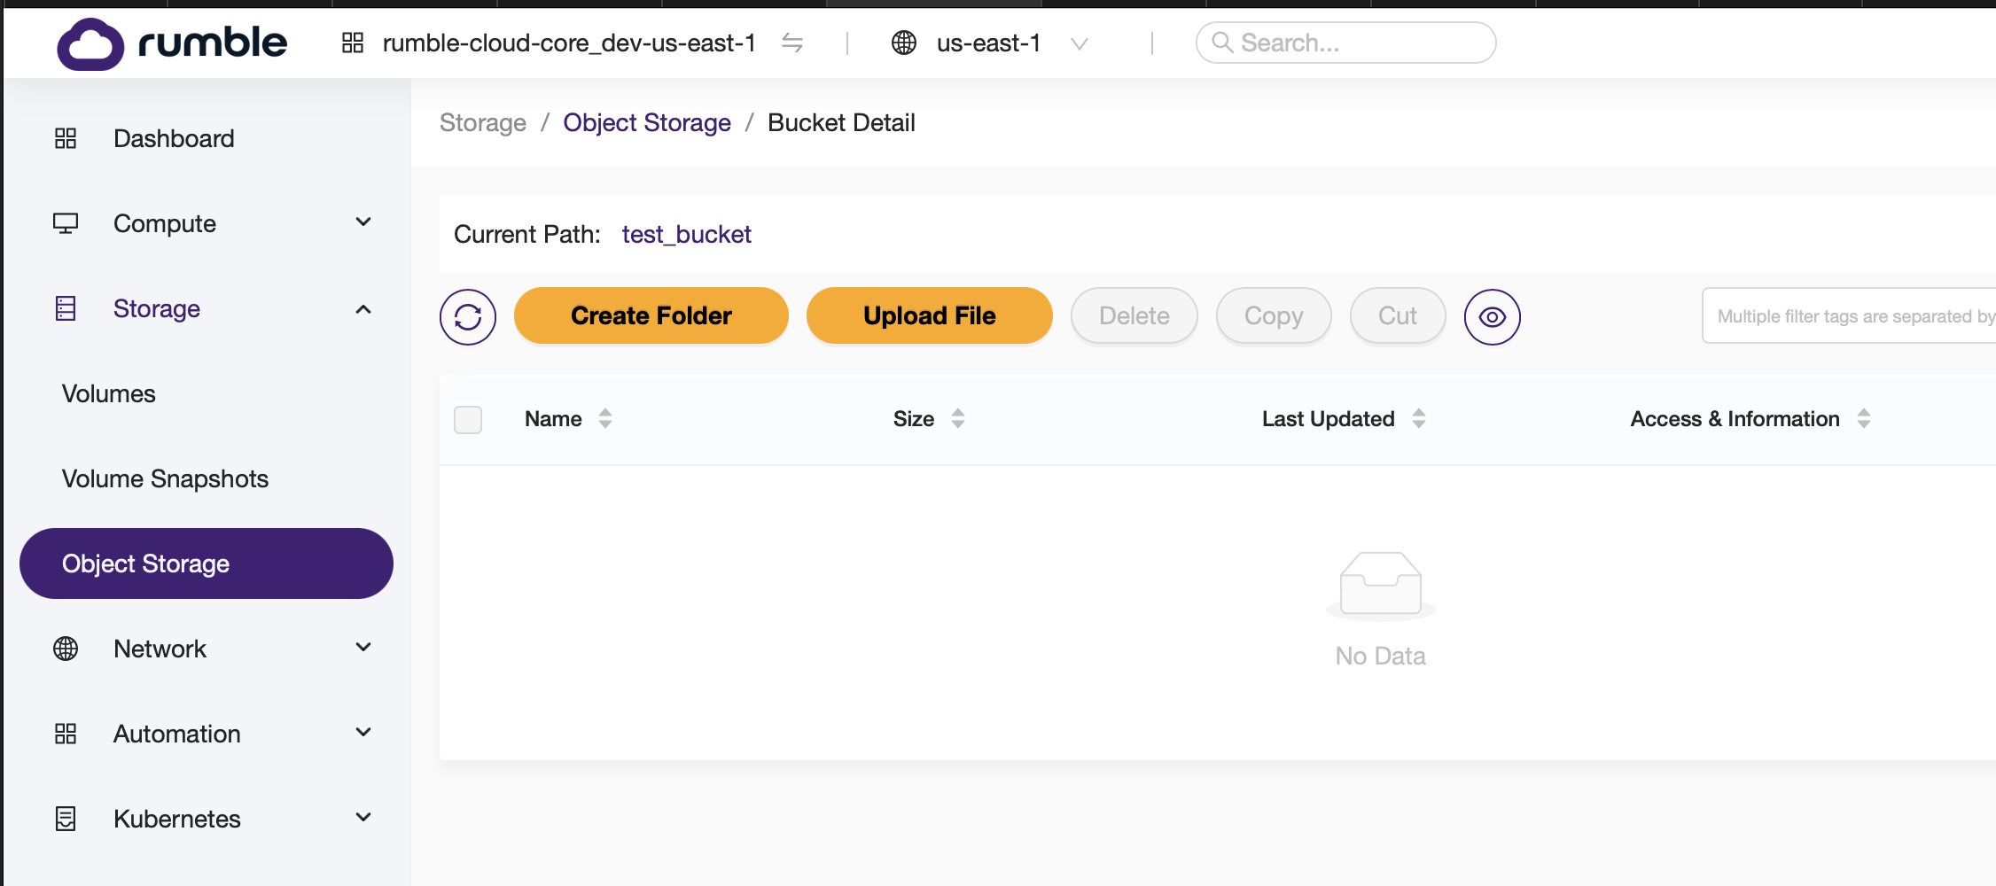Image resolution: width=1996 pixels, height=886 pixels.
Task: Click the test_bucket path link
Action: click(687, 234)
